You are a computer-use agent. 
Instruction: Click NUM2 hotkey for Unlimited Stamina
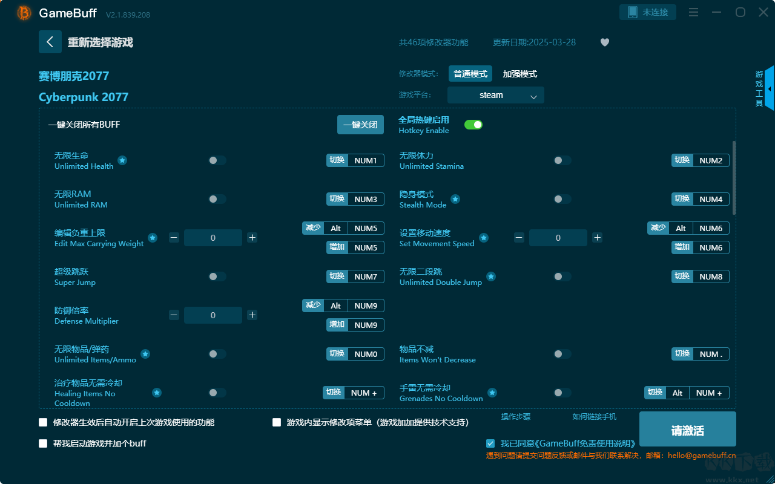[x=711, y=160]
